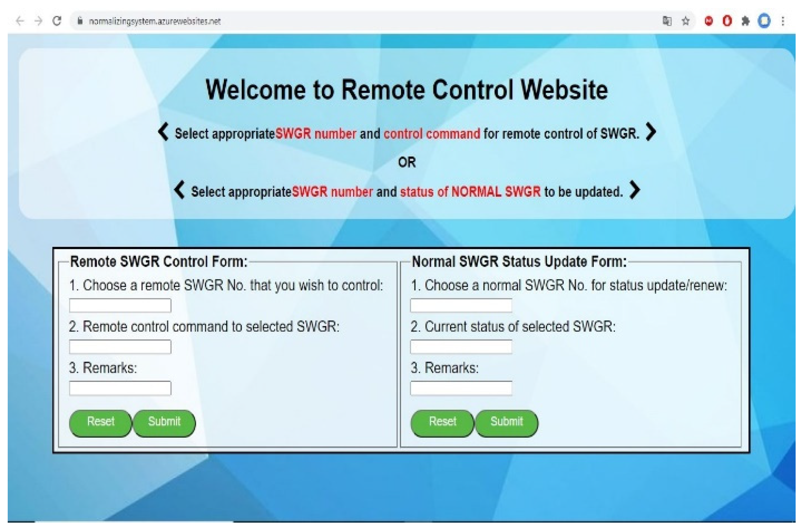This screenshot has height=532, width=806.
Task: Reload the page with refresh icon
Action: pos(57,21)
